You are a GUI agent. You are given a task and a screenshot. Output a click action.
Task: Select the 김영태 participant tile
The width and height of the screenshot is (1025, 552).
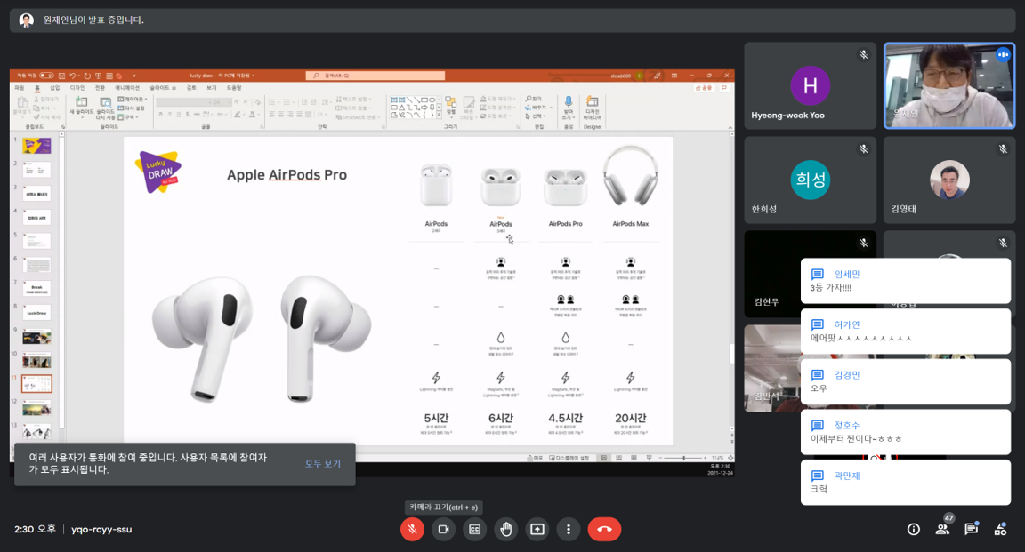coord(949,180)
